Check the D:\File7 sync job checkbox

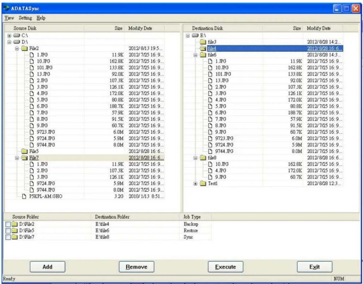pyautogui.click(x=8, y=237)
